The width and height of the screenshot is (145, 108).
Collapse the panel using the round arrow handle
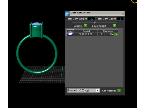(95, 22)
